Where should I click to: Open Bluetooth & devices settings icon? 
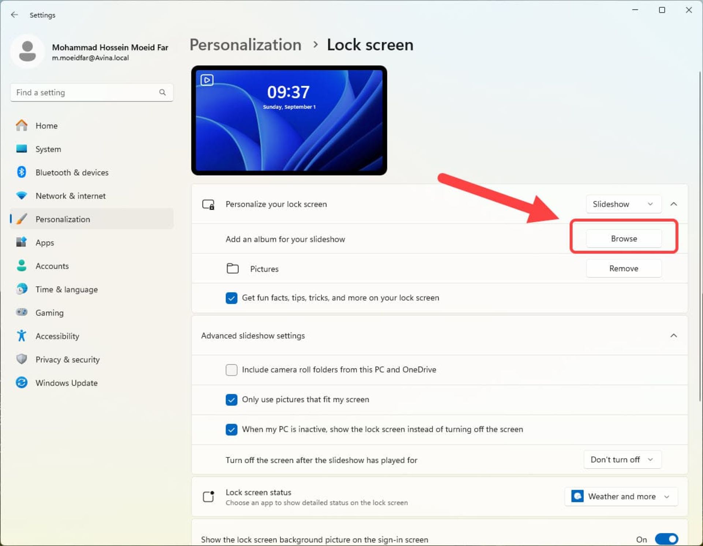22,172
